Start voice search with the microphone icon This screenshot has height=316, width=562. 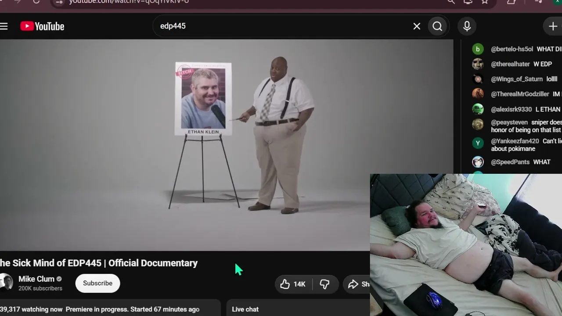coord(467,26)
